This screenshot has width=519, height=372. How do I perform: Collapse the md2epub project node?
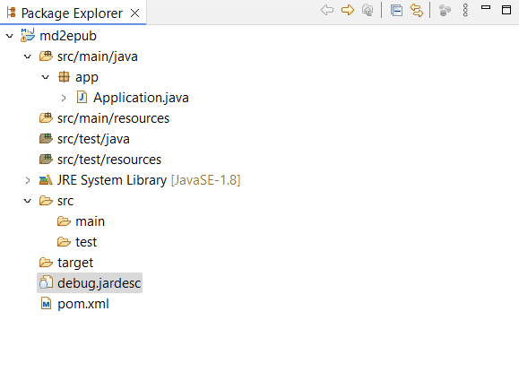click(x=10, y=36)
